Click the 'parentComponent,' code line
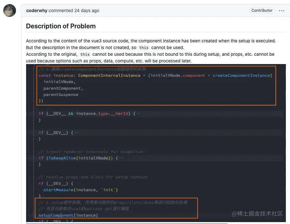The width and height of the screenshot is (290, 224). 63,88
